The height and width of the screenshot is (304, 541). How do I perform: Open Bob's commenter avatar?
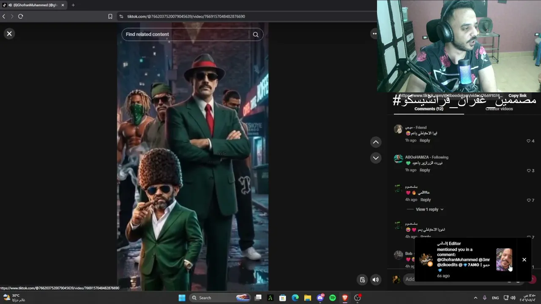point(398,255)
